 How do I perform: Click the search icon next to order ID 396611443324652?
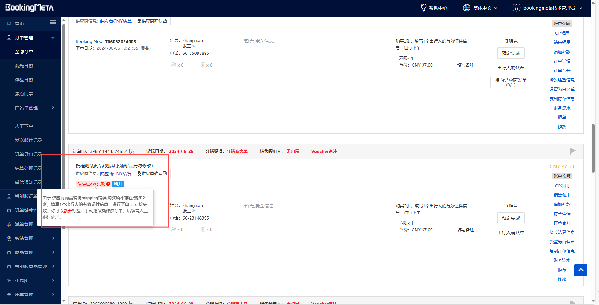[x=131, y=151]
